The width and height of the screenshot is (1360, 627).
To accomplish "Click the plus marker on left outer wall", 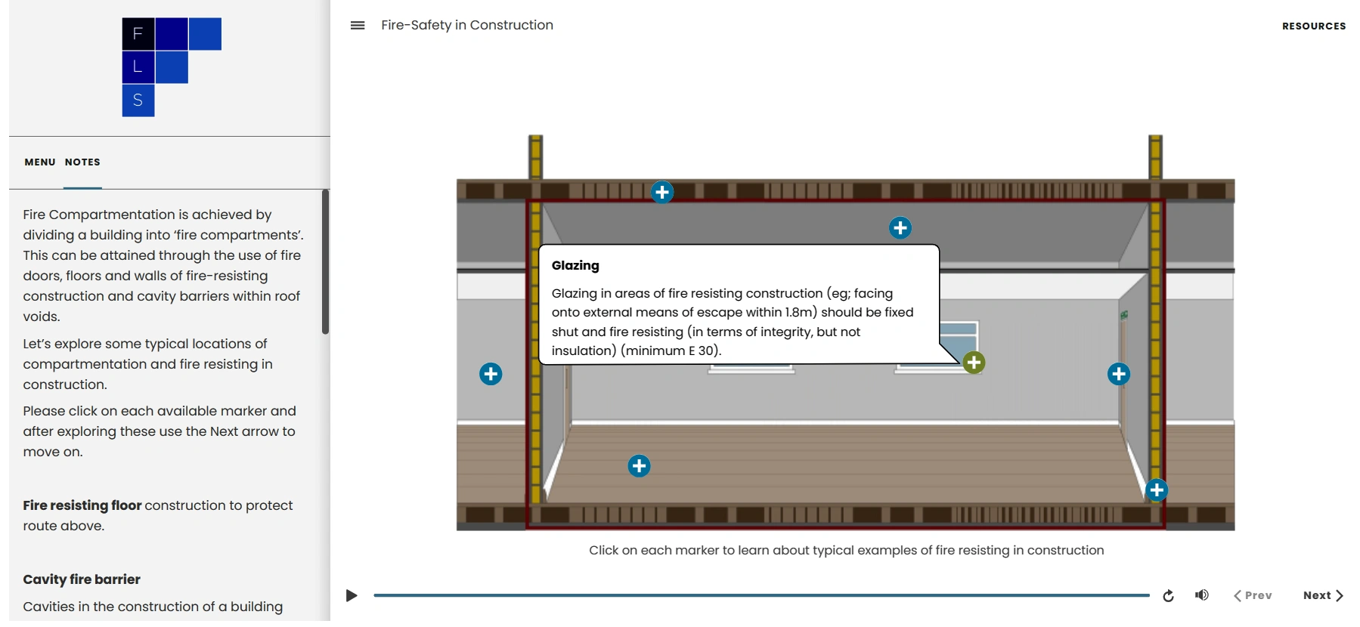I will [x=491, y=374].
